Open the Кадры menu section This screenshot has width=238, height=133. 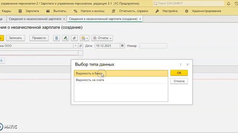click(x=6, y=11)
